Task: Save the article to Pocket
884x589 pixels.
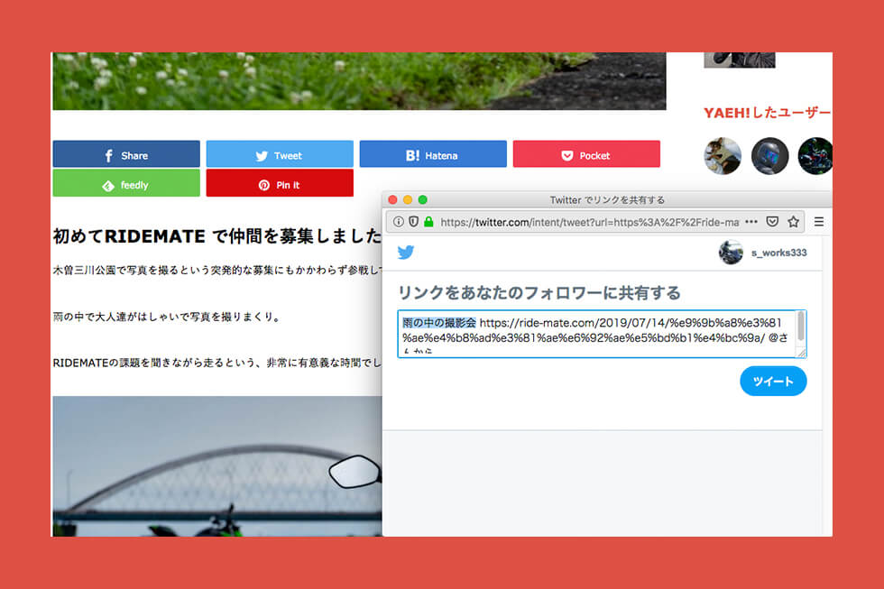Action: (586, 154)
